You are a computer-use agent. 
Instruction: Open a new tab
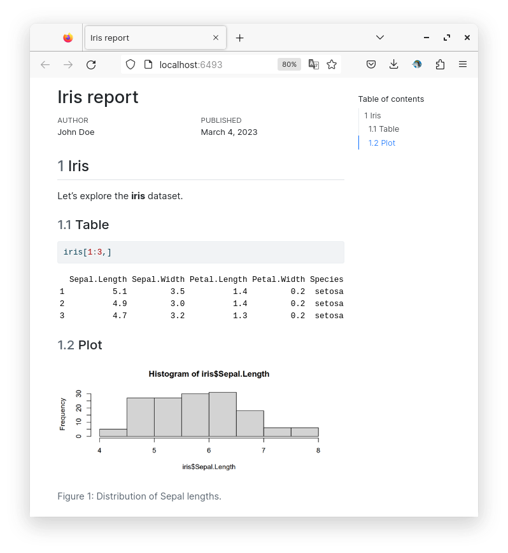click(239, 38)
